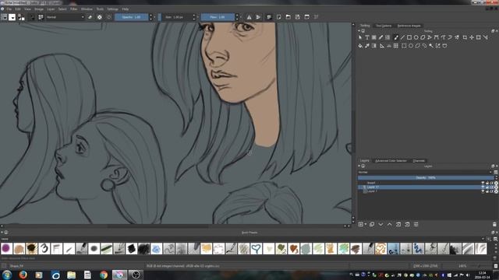499x280 pixels.
Task: Move layer up with chevron arrow
Action: coord(390,224)
